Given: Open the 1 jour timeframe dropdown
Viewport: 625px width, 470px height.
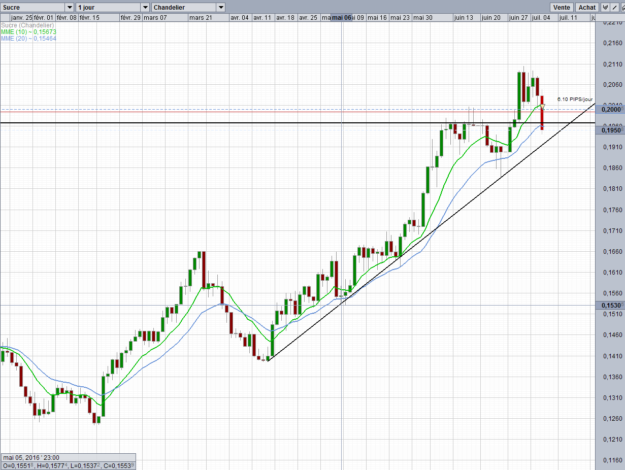Looking at the screenshot, I should (x=112, y=8).
